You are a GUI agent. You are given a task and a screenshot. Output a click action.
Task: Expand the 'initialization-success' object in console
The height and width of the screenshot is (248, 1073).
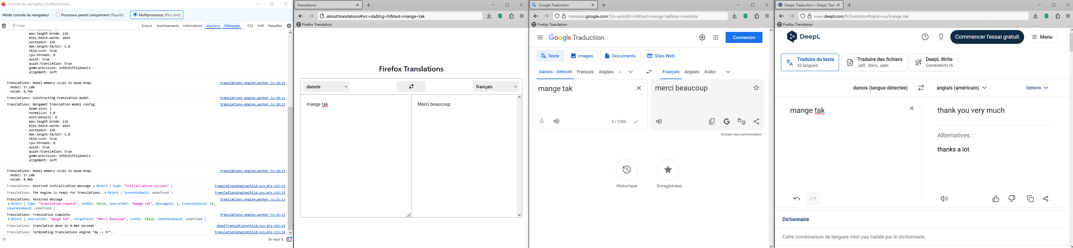click(x=94, y=186)
